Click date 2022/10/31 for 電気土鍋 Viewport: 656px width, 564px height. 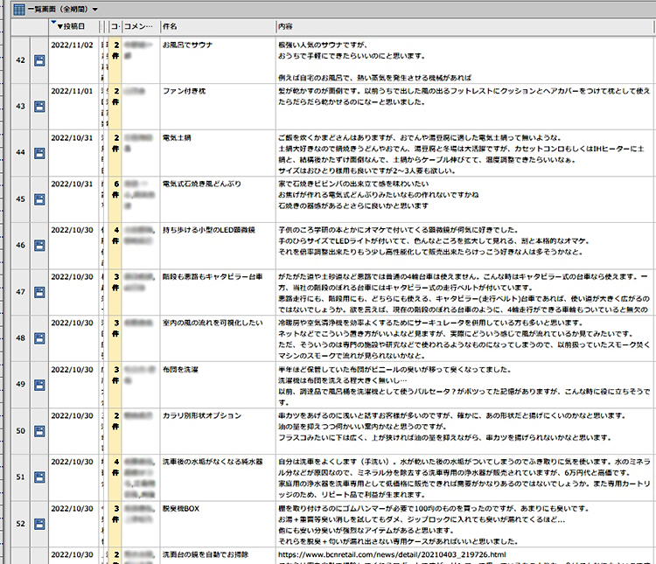coord(72,138)
